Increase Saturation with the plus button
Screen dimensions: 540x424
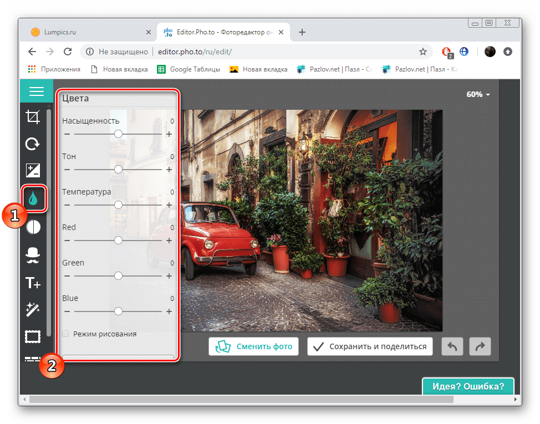(x=169, y=134)
